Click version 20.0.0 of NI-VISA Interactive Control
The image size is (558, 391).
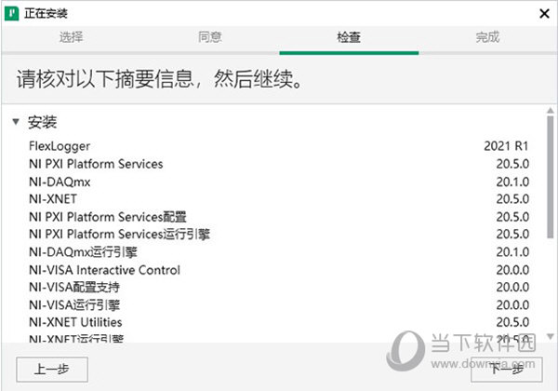512,270
